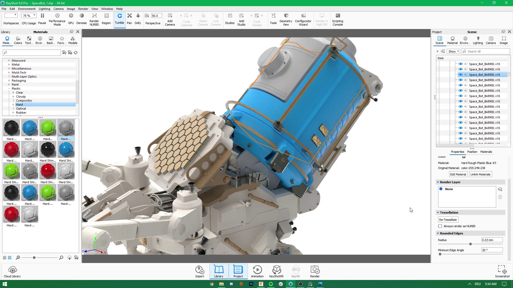Image resolution: width=513 pixels, height=288 pixels.
Task: Open the Cloud Library
Action: tap(12, 271)
